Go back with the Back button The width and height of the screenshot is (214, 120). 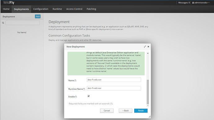click(x=125, y=111)
